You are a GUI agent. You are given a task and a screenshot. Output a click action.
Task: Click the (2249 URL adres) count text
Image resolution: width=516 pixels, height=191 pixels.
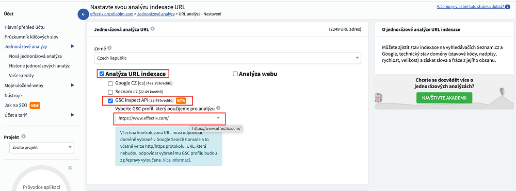point(345,29)
